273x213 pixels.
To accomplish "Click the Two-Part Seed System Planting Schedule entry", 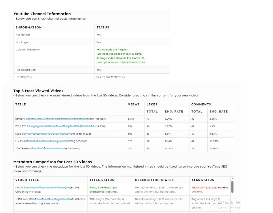I will 51,141.
